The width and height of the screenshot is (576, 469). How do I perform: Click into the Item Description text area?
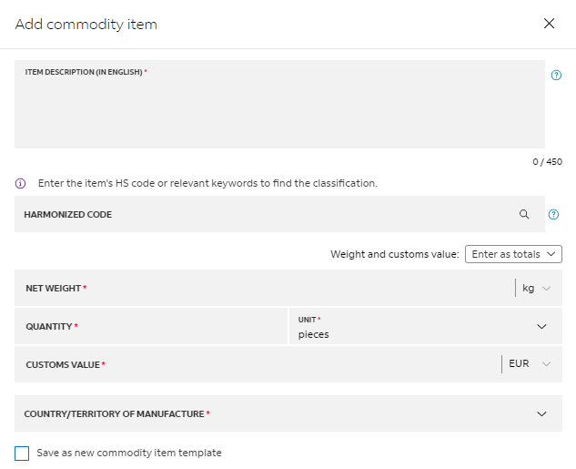[x=279, y=105]
